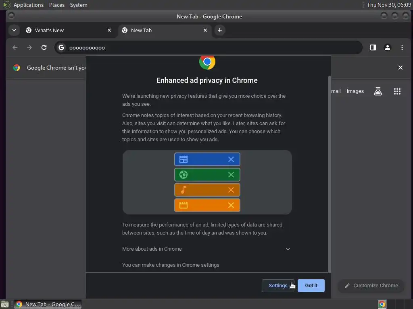
Task: Click the Customize Chrome button
Action: (x=371, y=286)
